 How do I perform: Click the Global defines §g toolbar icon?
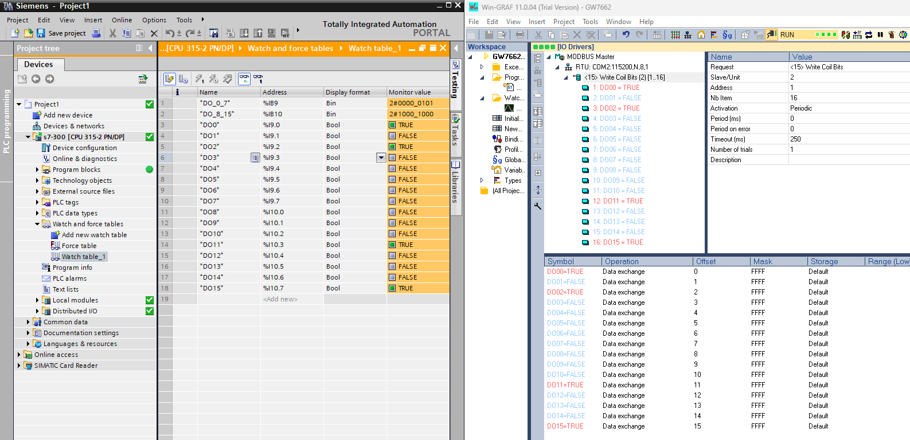[x=727, y=35]
